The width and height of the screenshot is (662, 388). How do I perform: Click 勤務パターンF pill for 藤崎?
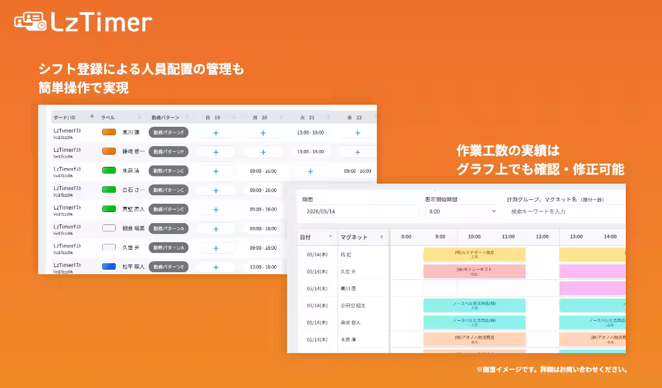click(169, 151)
